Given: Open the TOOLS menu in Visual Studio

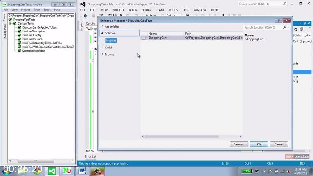Looking at the screenshot, I should tap(173, 10).
